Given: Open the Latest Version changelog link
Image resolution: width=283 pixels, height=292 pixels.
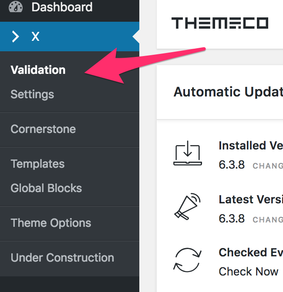Looking at the screenshot, I should [267, 220].
